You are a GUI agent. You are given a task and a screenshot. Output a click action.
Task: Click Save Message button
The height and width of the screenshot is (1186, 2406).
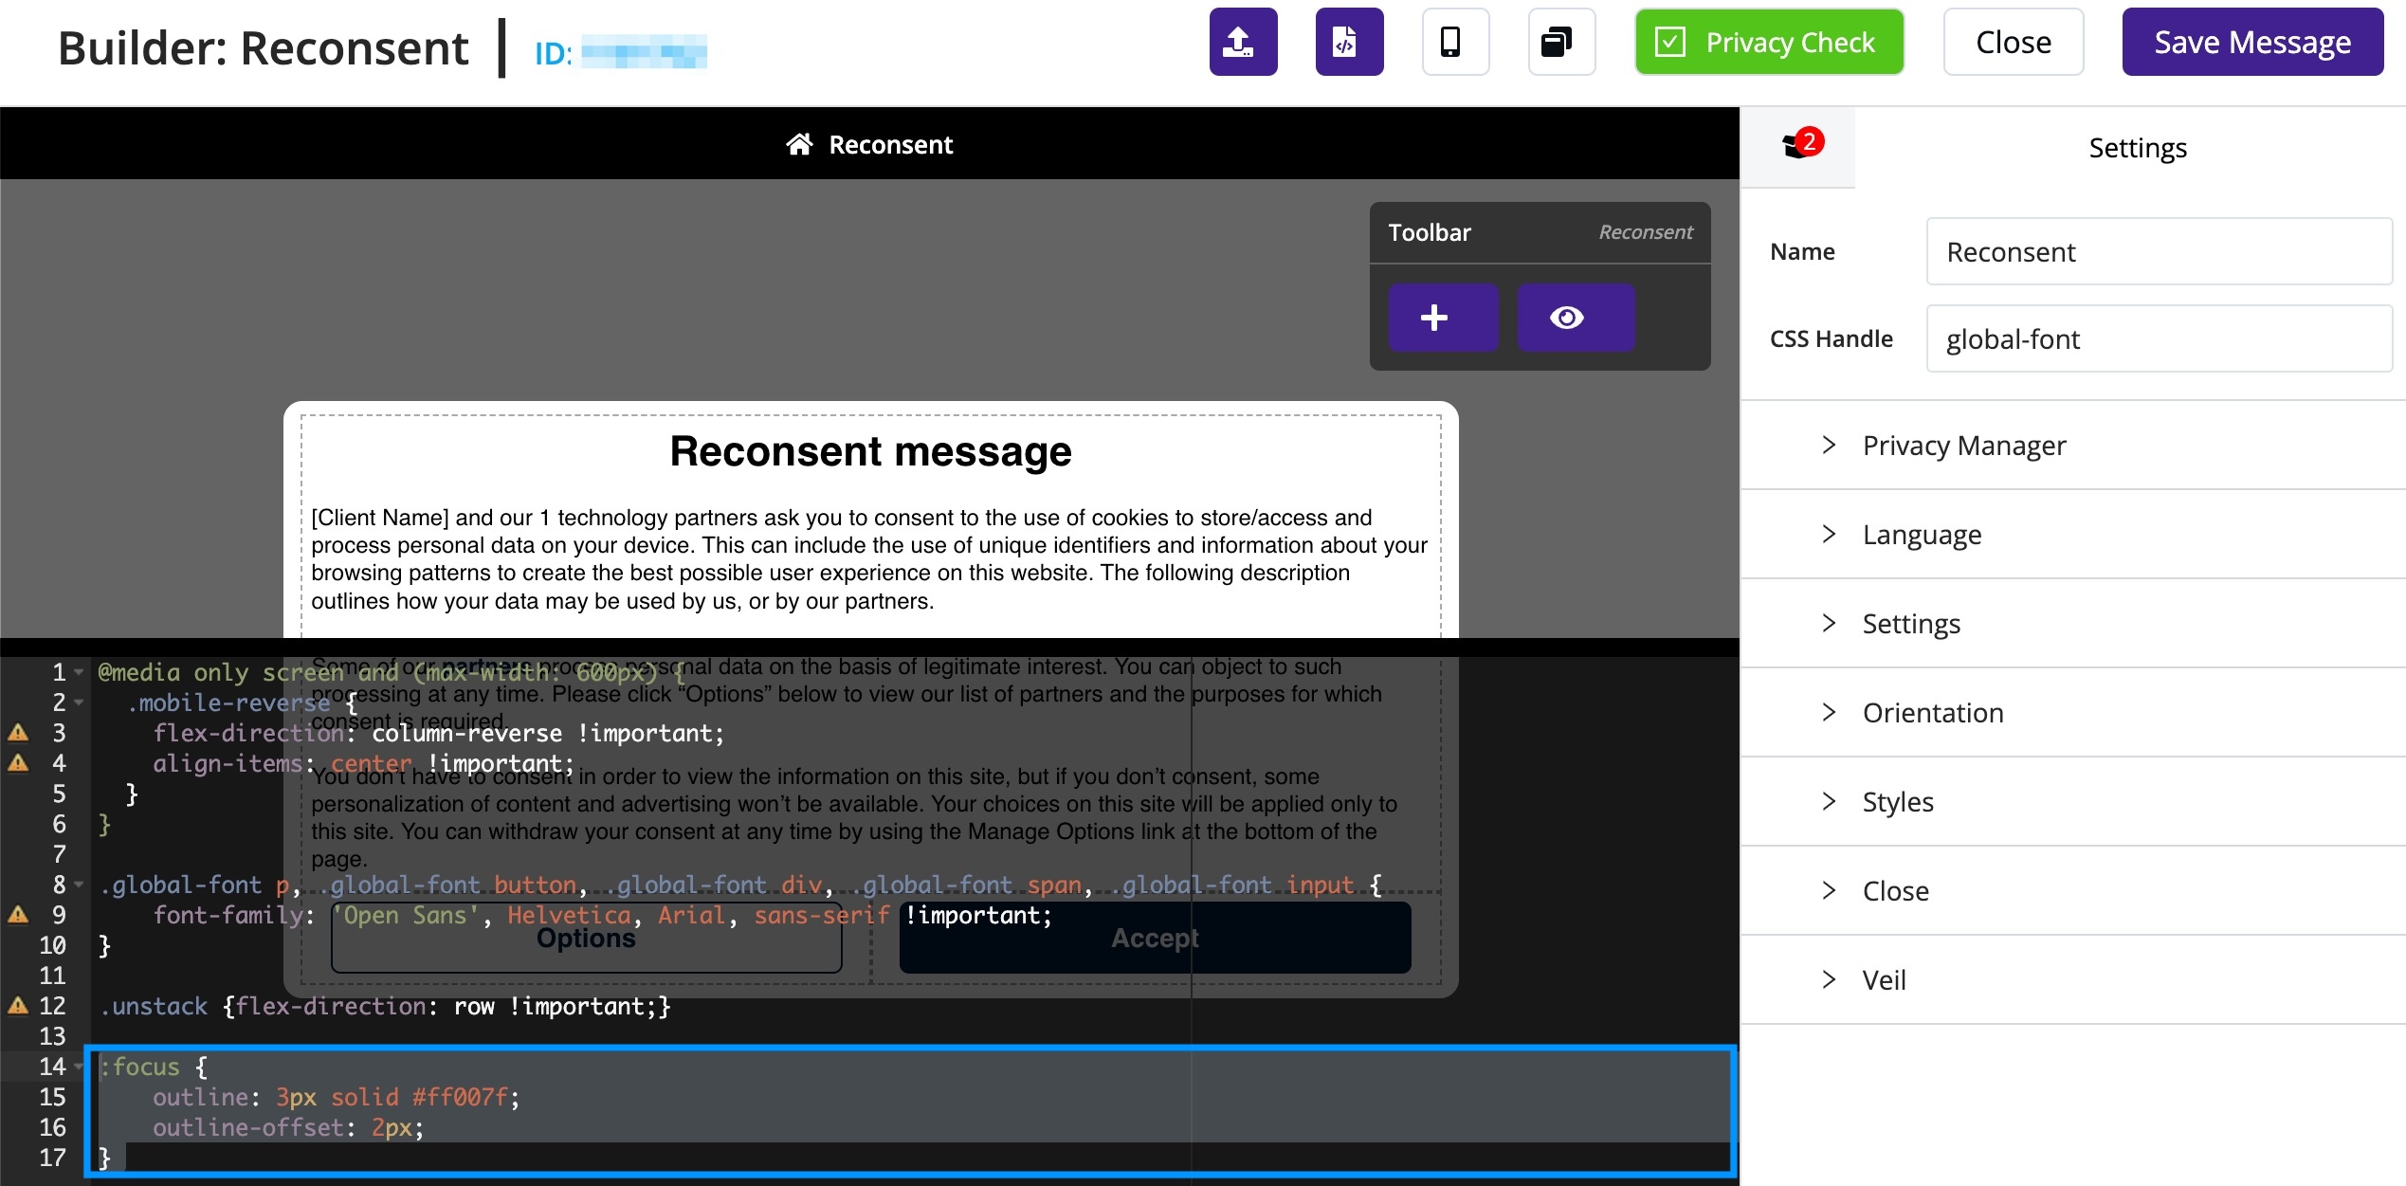click(x=2252, y=42)
